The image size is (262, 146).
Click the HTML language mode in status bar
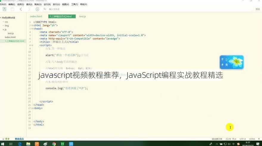click(252, 139)
